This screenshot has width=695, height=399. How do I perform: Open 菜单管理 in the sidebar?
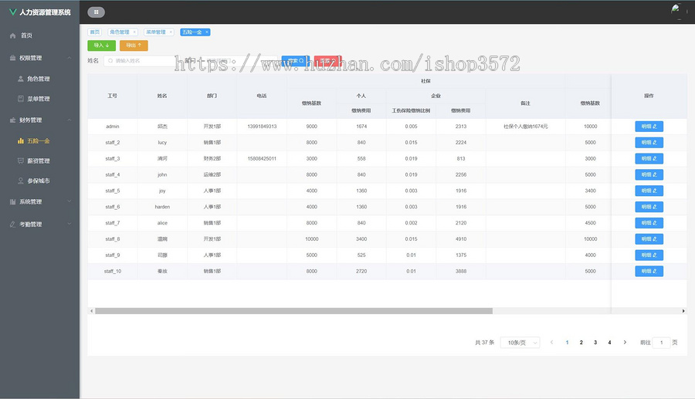click(39, 99)
